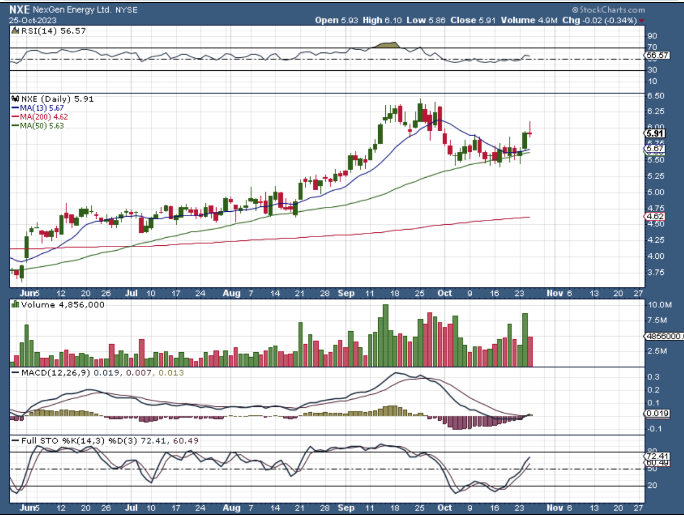The height and width of the screenshot is (517, 684).
Task: Click the blue MA(13) legend color marker
Action: 15,108
